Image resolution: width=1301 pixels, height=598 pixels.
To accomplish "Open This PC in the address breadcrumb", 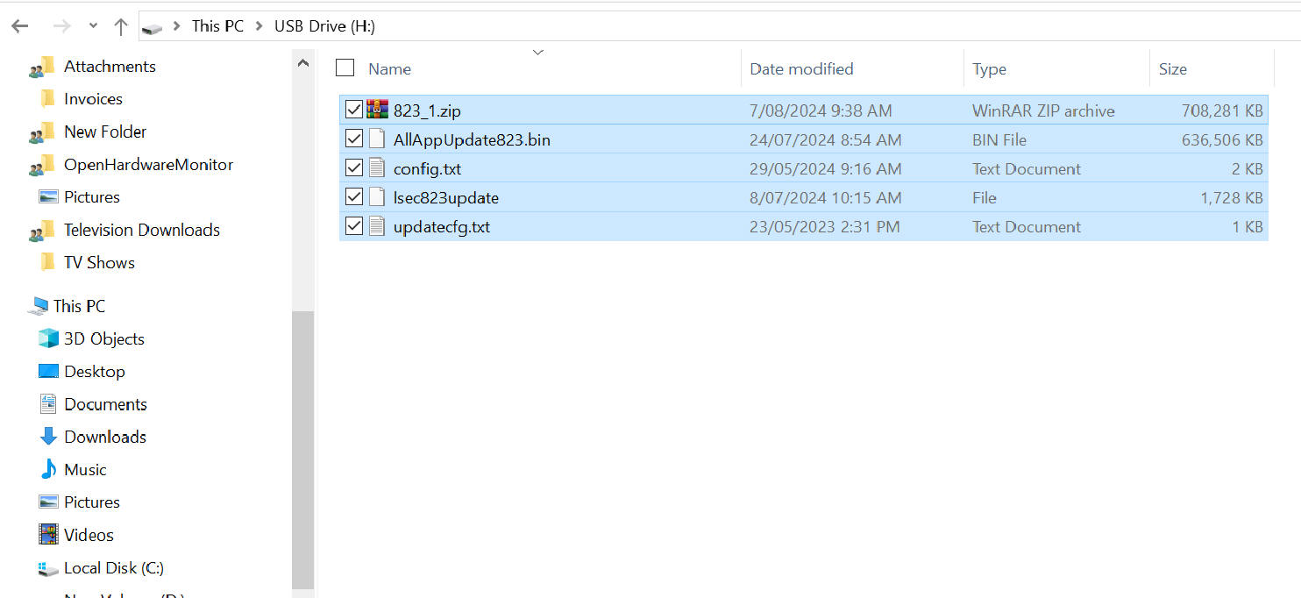I will pyautogui.click(x=217, y=26).
